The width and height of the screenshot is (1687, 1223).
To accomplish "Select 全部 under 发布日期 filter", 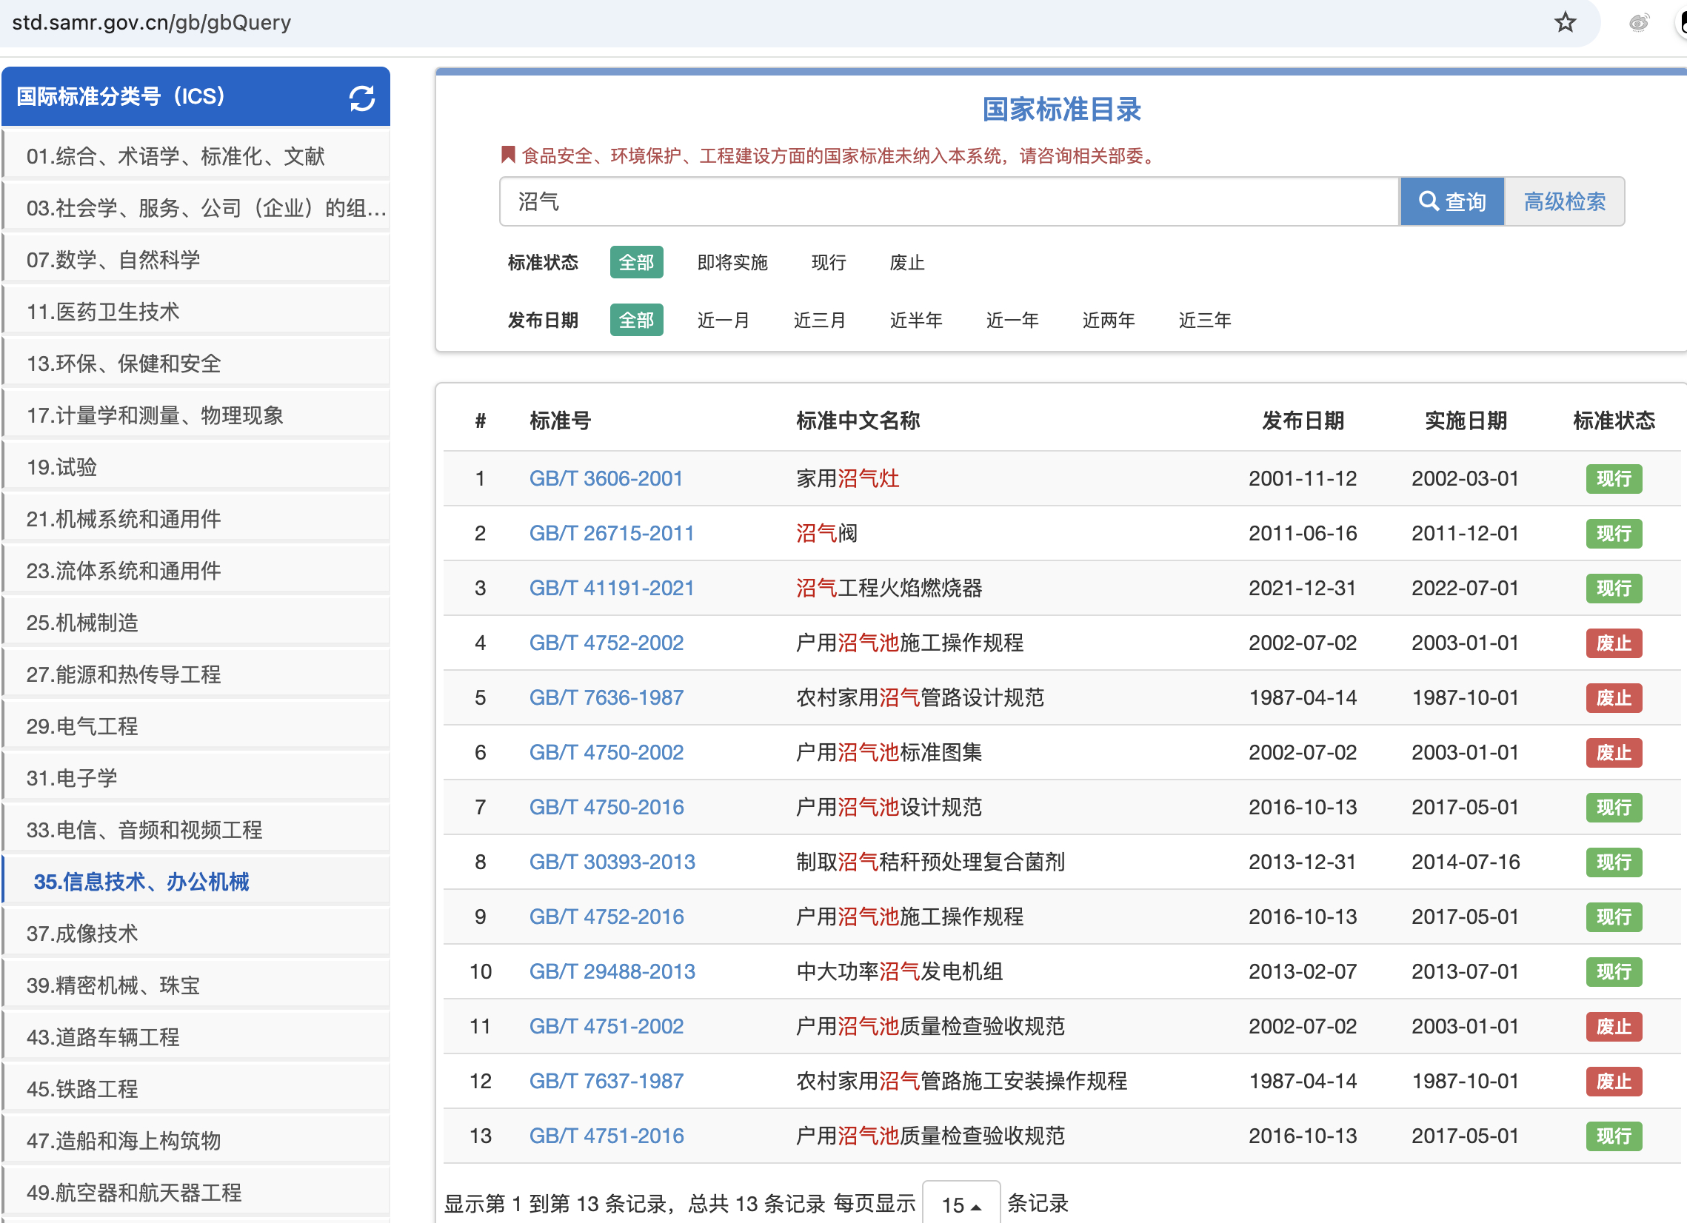I will (x=636, y=320).
